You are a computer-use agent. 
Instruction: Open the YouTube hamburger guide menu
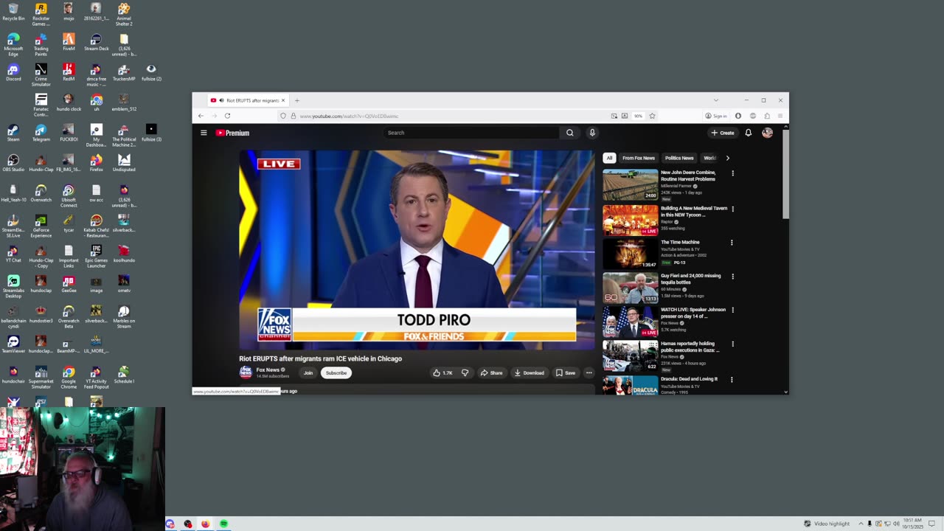[204, 133]
